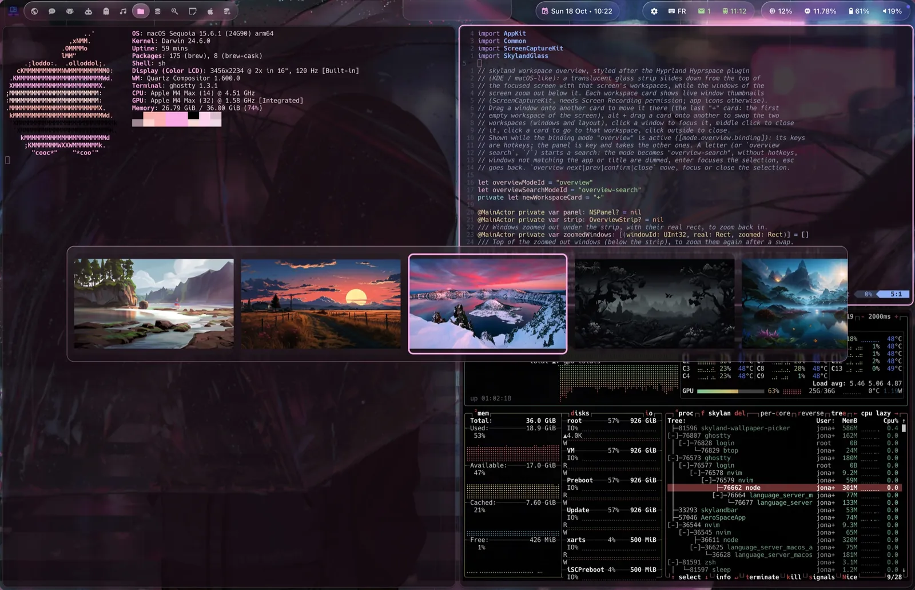This screenshot has height=590, width=915.
Task: Toggle per-core option in btop proc panel
Action: coord(776,413)
